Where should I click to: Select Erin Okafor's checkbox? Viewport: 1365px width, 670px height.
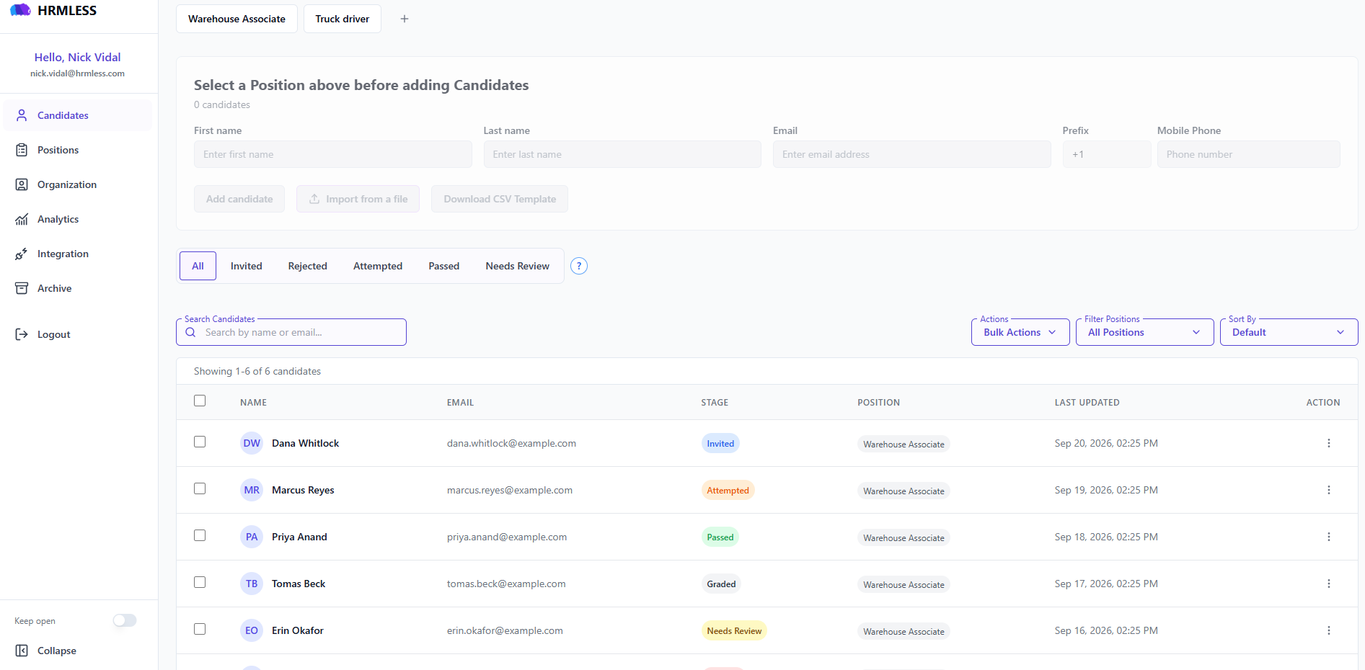point(200,629)
